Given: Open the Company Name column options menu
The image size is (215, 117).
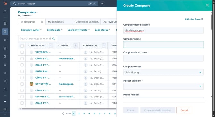Looking at the screenshot, I should tap(51, 46).
